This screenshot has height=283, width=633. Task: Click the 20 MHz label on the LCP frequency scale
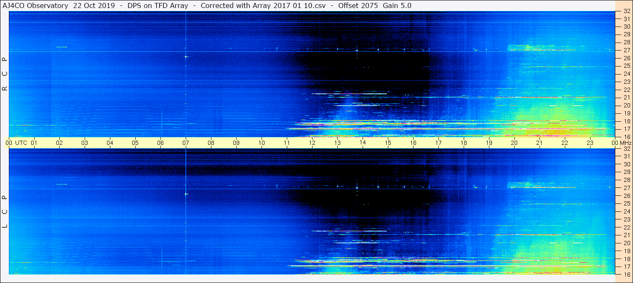click(x=626, y=243)
